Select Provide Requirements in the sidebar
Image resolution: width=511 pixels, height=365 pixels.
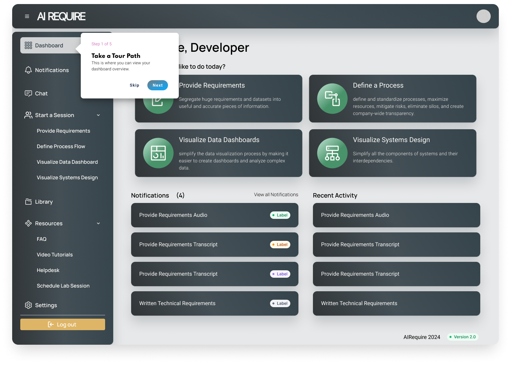tap(64, 131)
